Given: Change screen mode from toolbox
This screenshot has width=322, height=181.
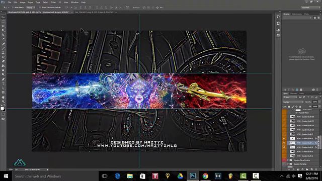Looking at the screenshot, I should tap(3, 119).
